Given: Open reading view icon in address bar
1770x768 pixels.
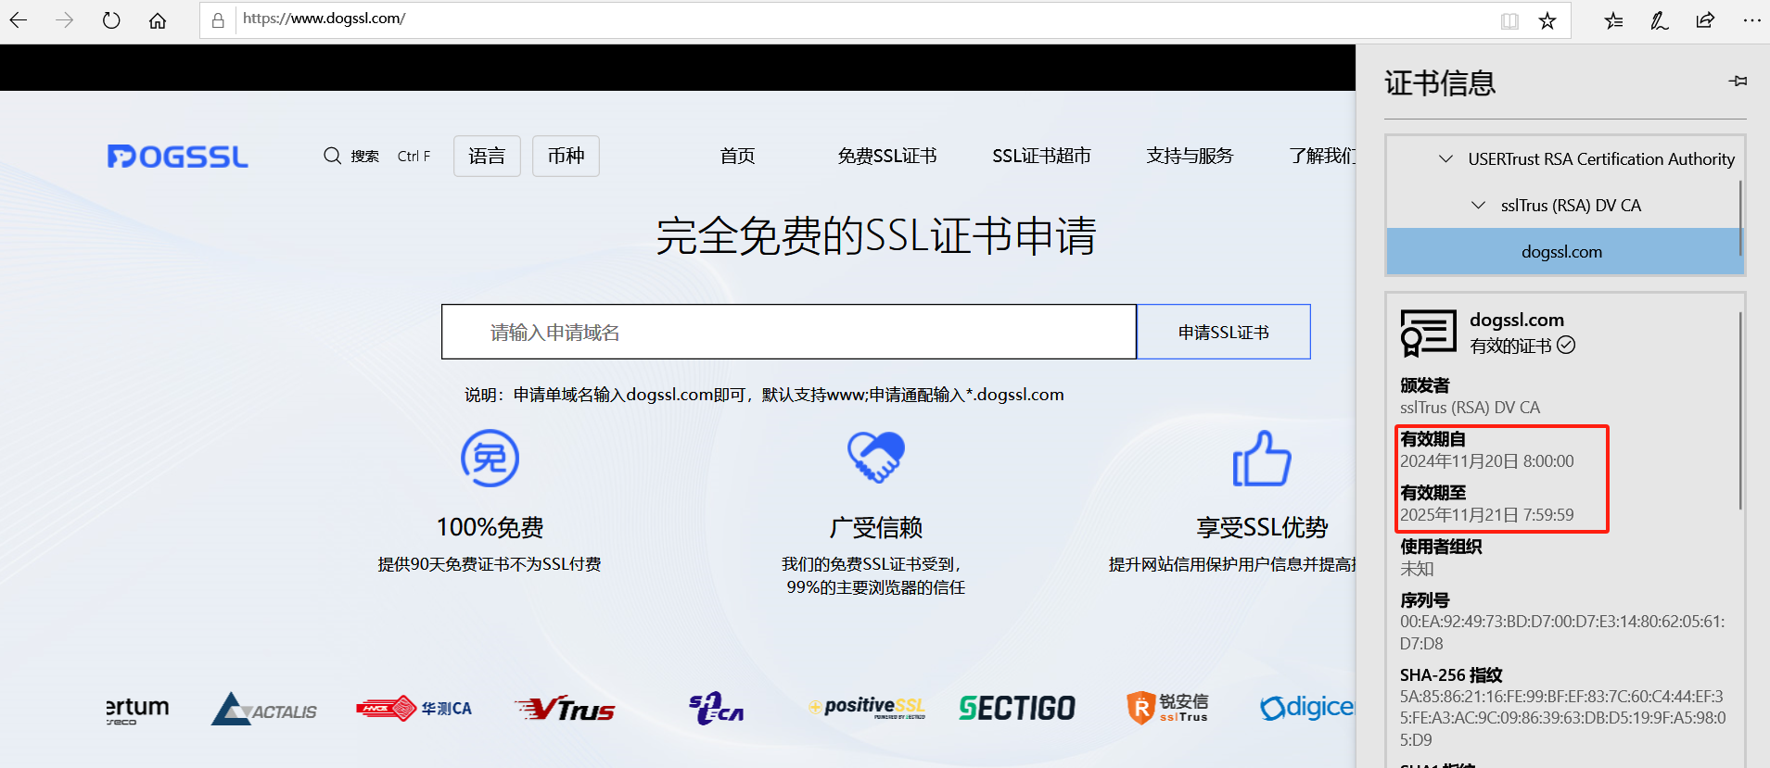Looking at the screenshot, I should pyautogui.click(x=1509, y=20).
